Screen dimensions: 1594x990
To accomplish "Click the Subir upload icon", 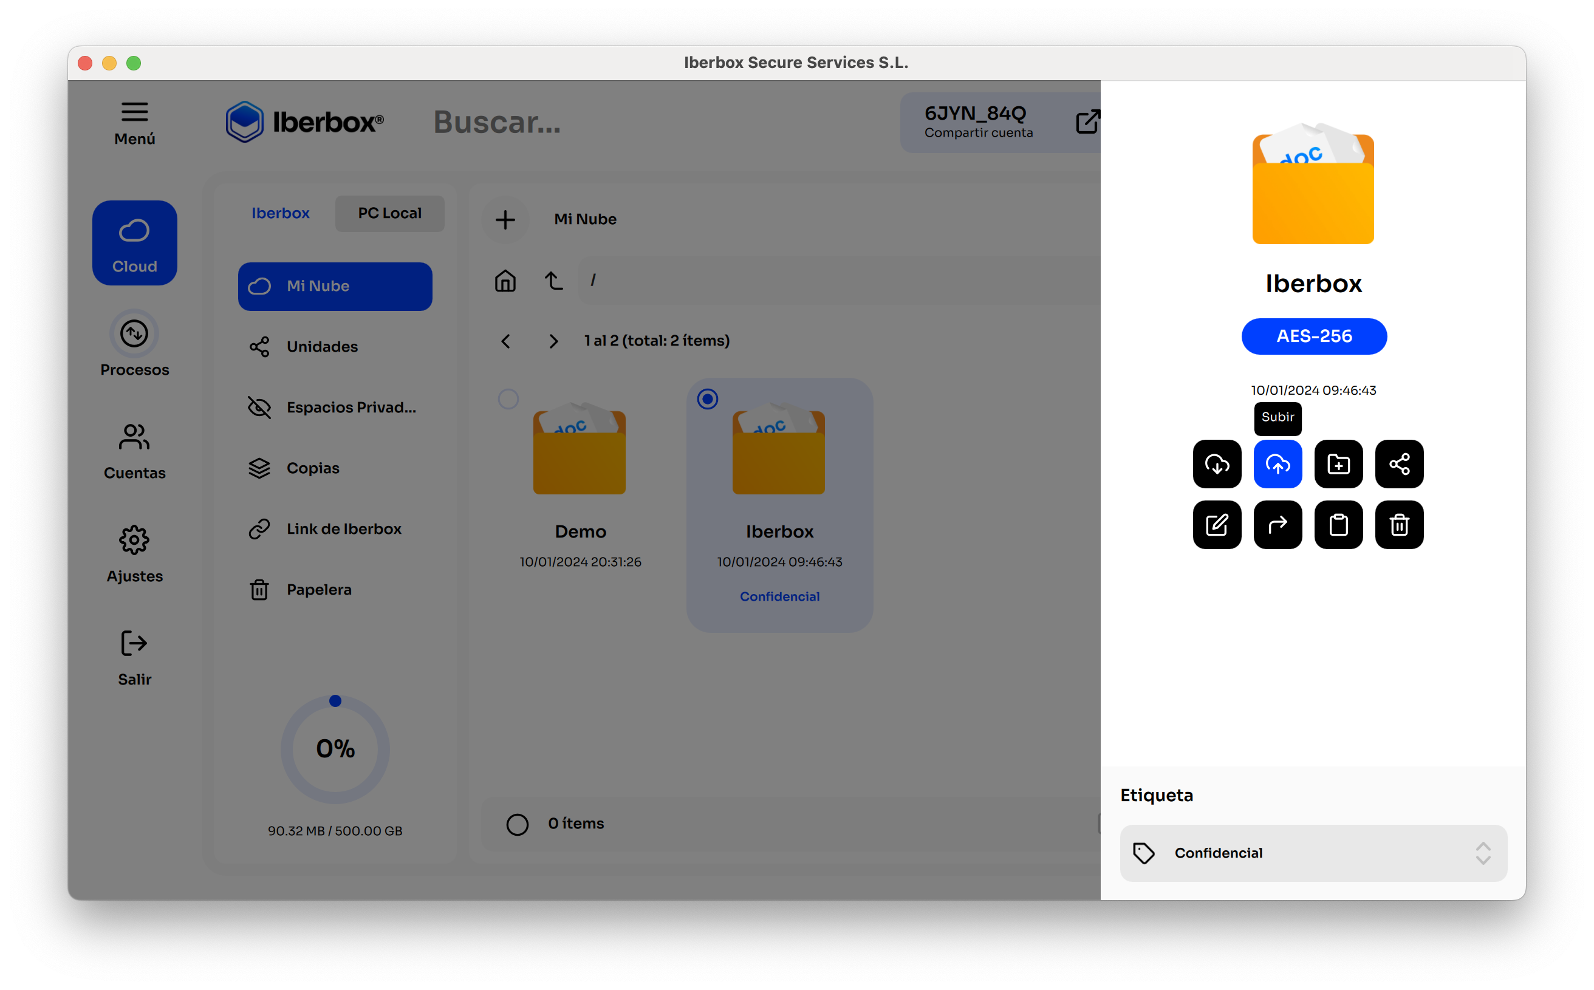I will (x=1278, y=464).
